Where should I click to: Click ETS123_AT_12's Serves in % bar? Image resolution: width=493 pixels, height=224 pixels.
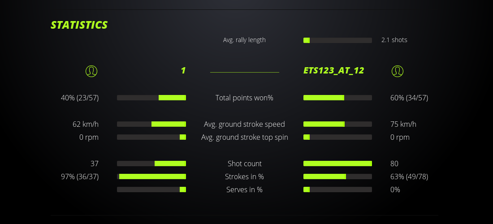(337, 190)
